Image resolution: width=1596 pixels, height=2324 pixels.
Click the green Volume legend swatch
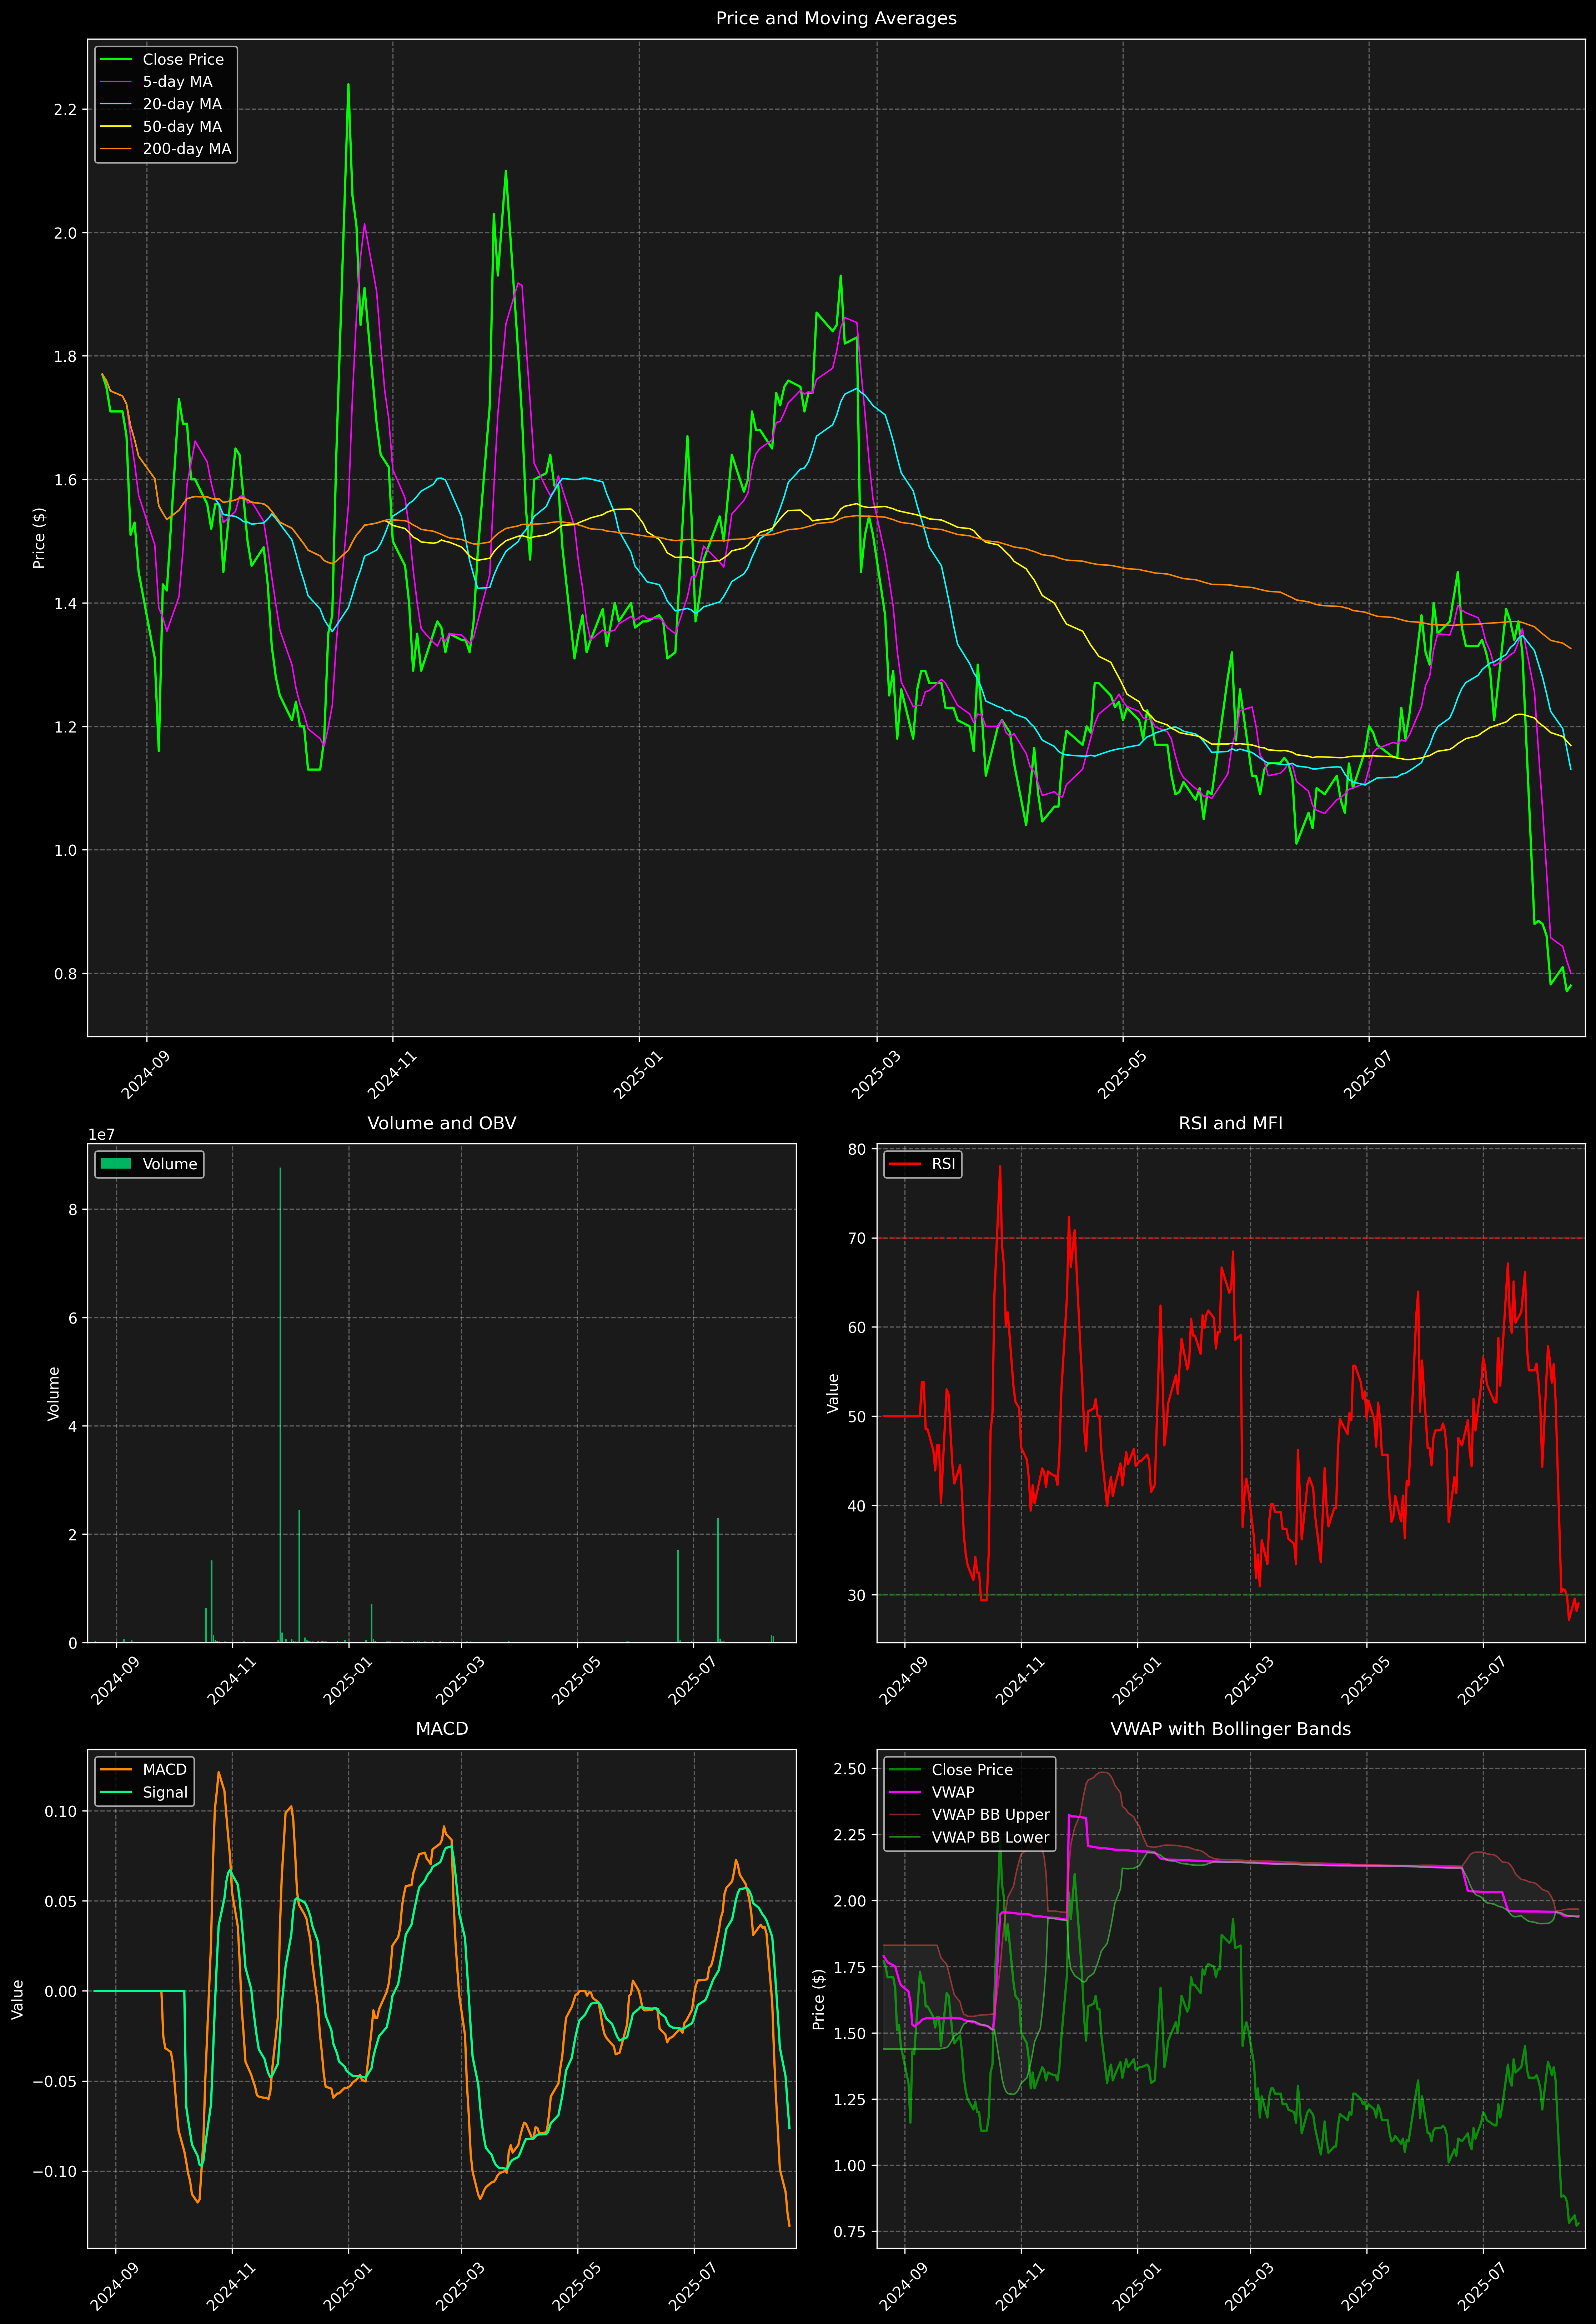(116, 1164)
